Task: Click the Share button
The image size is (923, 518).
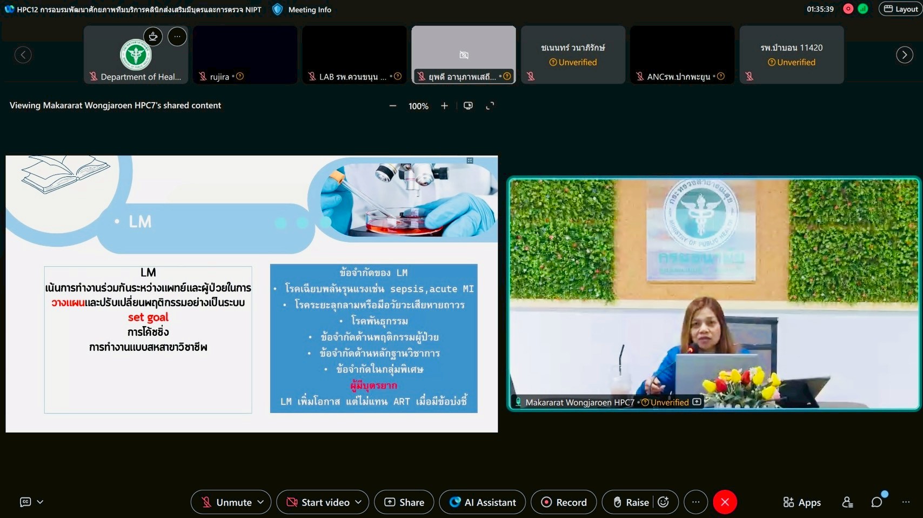Action: pyautogui.click(x=404, y=502)
